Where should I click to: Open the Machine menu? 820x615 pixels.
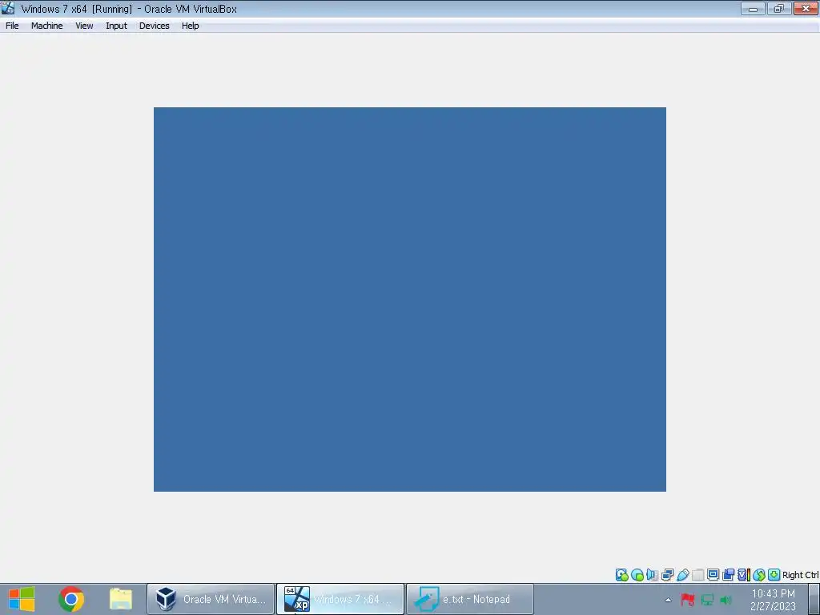[x=46, y=26]
